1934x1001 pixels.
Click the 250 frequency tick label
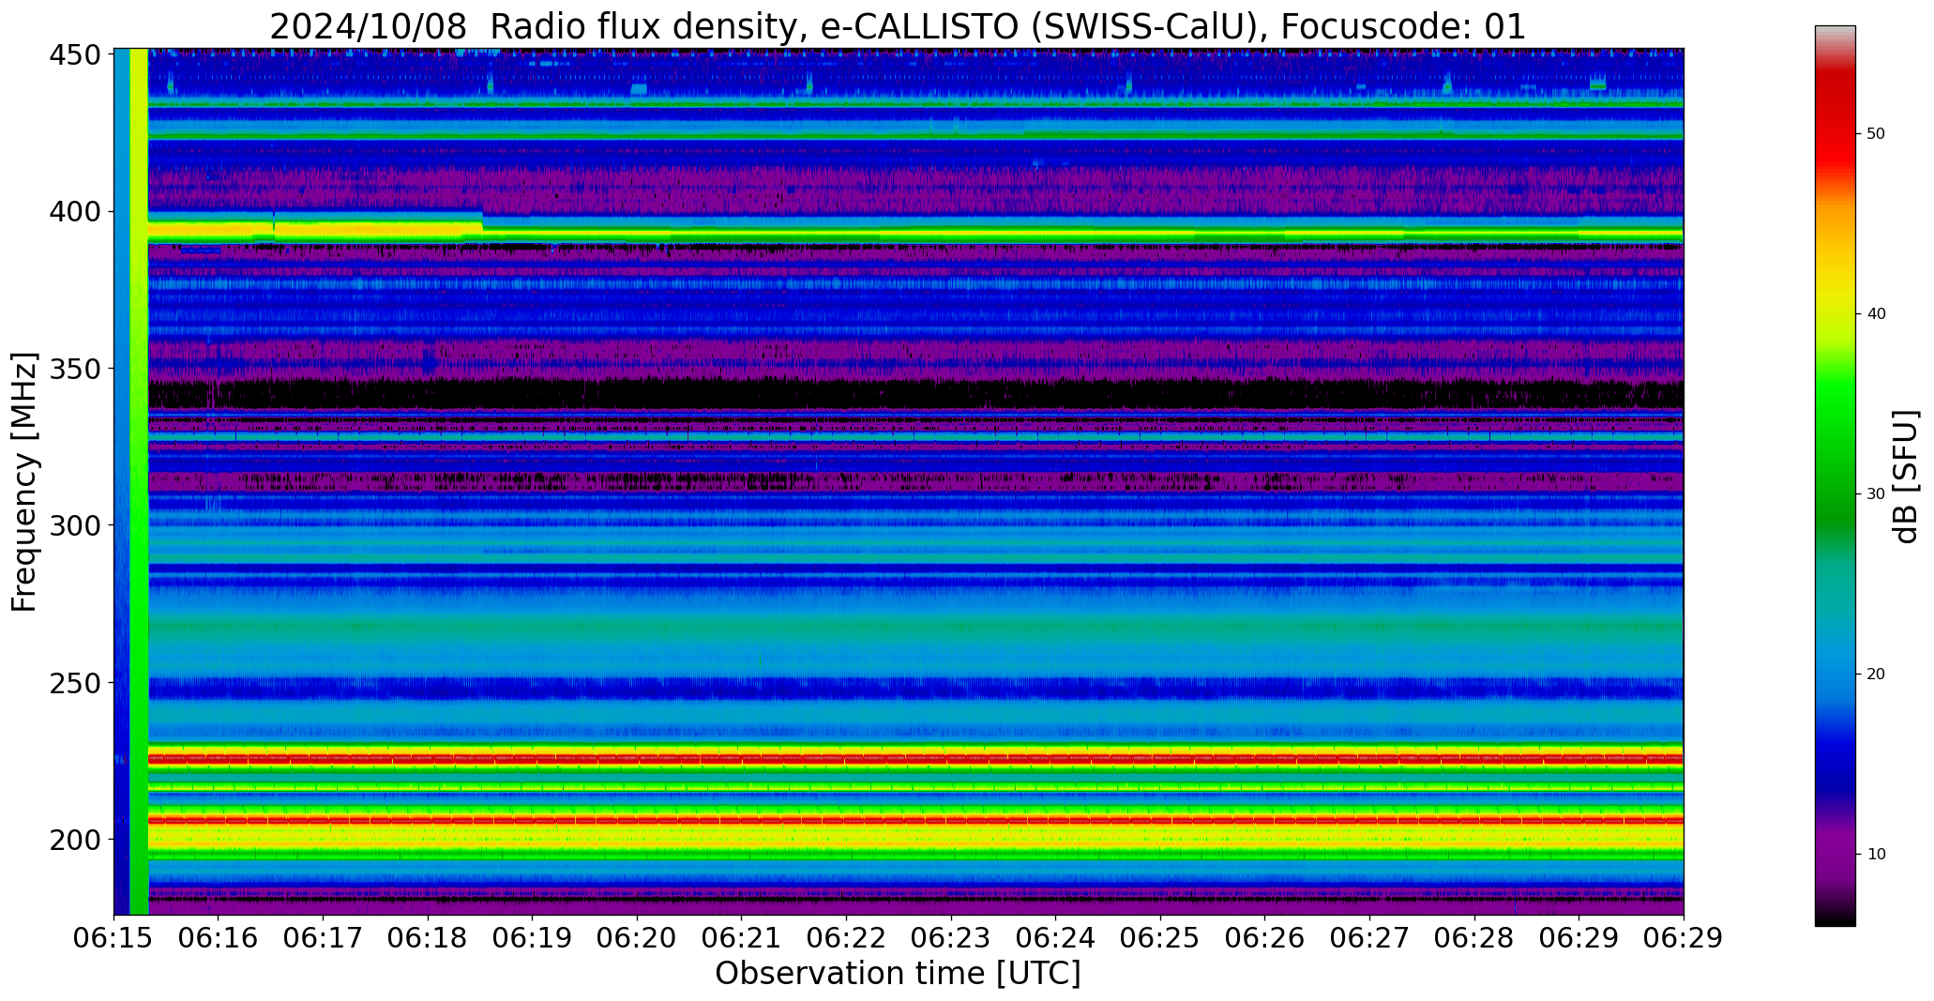pyautogui.click(x=75, y=683)
